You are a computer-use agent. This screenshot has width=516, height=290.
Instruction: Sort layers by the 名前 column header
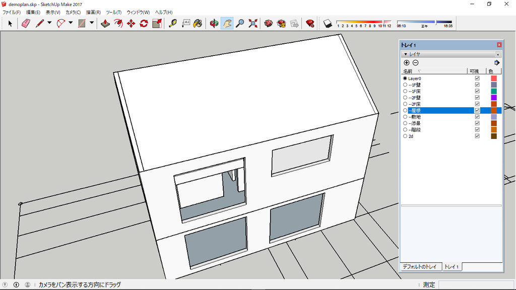(434, 71)
